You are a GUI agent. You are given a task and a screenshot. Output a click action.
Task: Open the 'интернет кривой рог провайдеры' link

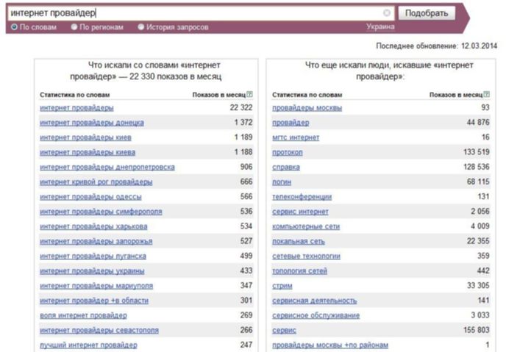coord(96,182)
